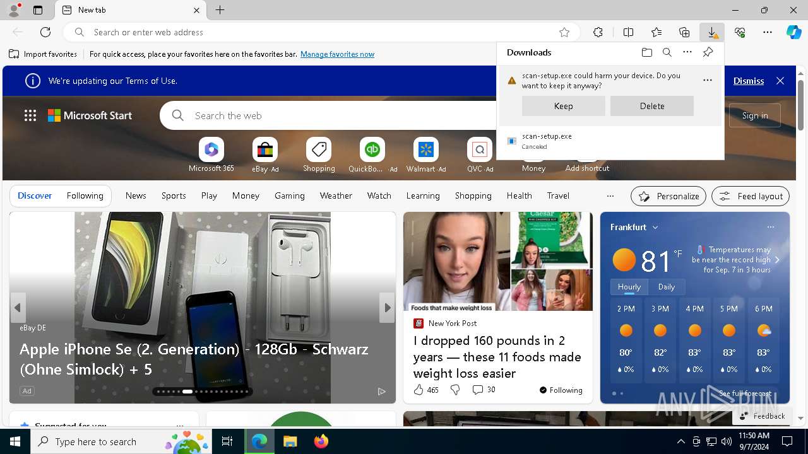
Task: Dislike the weight loss article
Action: [x=455, y=390]
